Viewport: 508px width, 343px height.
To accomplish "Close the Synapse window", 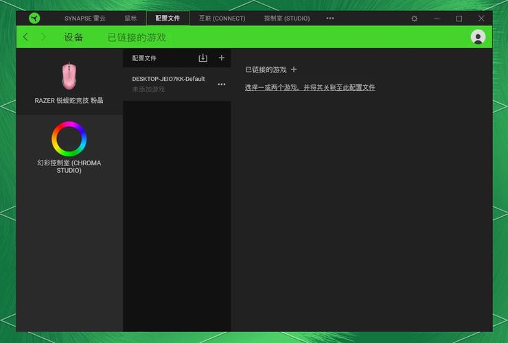I will 481,19.
